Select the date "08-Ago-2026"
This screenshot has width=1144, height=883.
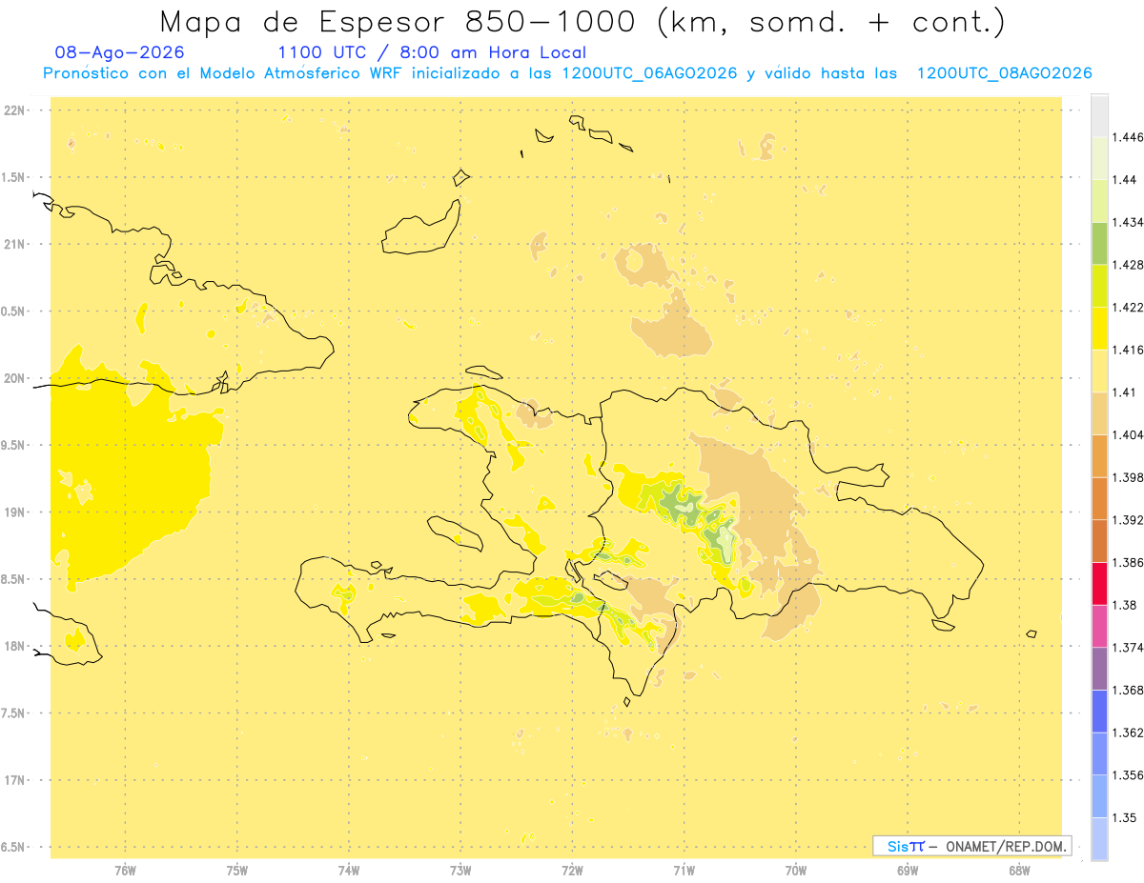[x=120, y=52]
